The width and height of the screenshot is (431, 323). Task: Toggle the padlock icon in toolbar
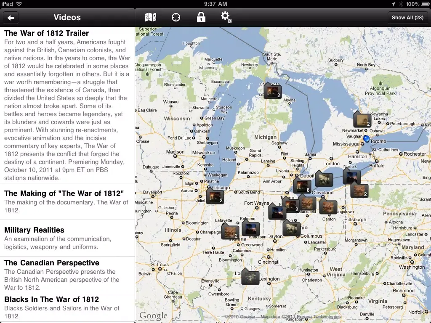point(201,17)
